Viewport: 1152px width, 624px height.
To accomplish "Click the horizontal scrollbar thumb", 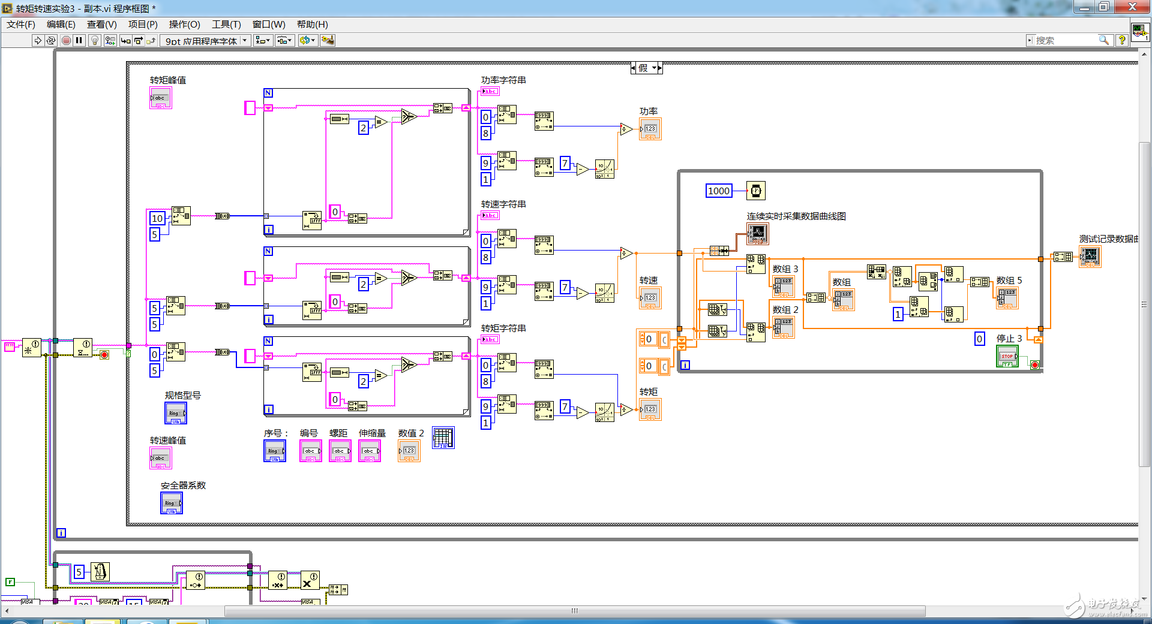I will pos(575,611).
